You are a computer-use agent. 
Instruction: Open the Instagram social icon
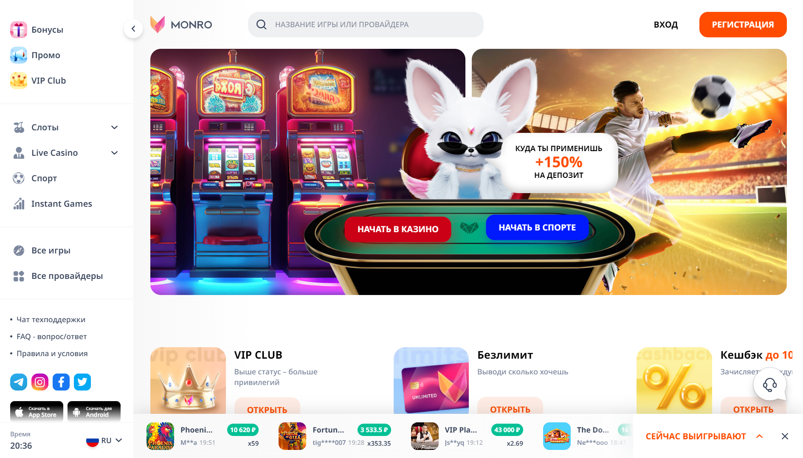(40, 382)
